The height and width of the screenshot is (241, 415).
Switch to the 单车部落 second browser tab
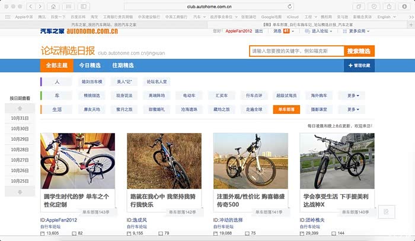coord(308,25)
